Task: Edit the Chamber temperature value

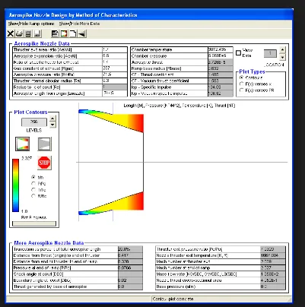Action: 221,49
